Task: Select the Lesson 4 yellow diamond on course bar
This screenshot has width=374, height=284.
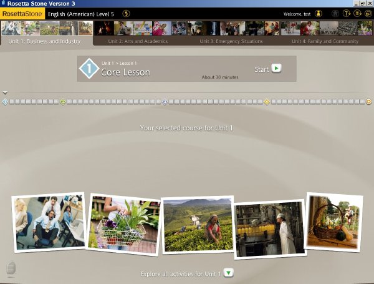Action: click(x=267, y=102)
